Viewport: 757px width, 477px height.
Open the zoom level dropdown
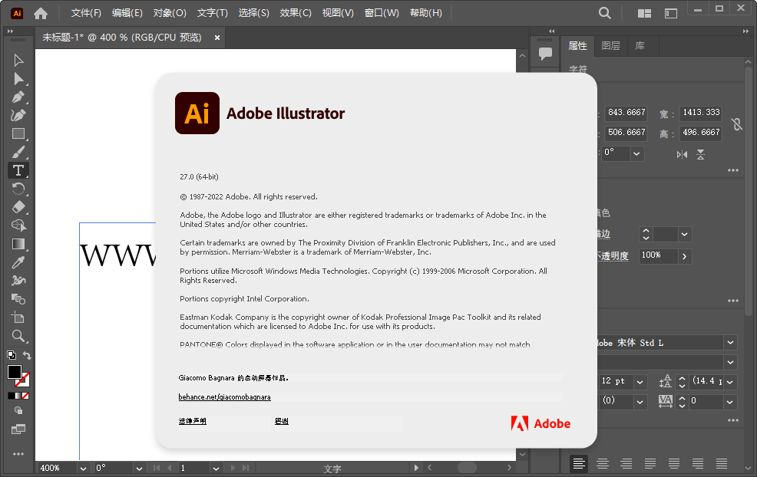point(82,468)
